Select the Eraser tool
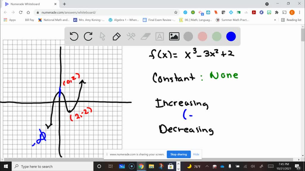This screenshot has width=305, height=171. click(x=145, y=36)
